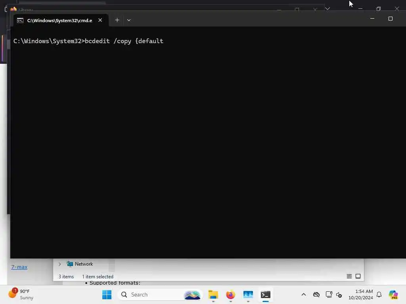Click the search highlight image in taskbar
This screenshot has width=406, height=304.
tap(192, 295)
